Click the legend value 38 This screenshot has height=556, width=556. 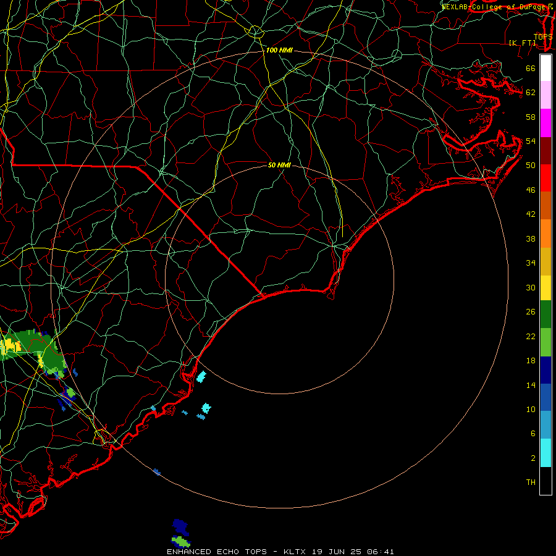pos(531,239)
